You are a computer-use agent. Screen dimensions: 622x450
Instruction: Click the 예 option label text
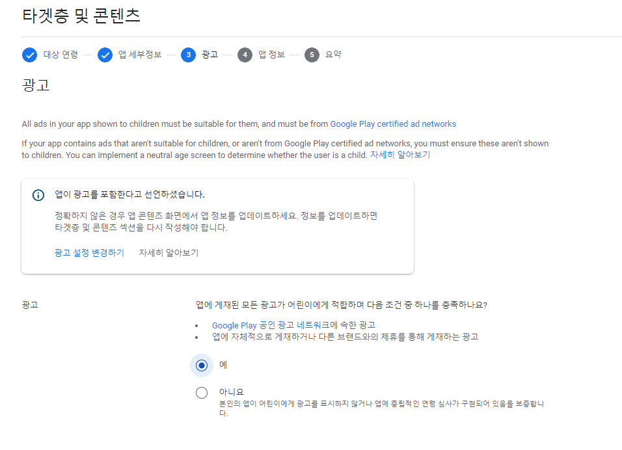pos(223,365)
